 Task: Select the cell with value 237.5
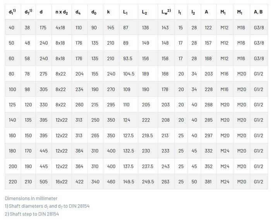[x=147, y=166]
